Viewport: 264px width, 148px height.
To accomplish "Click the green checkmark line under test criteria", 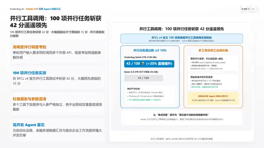I will tap(144, 100).
